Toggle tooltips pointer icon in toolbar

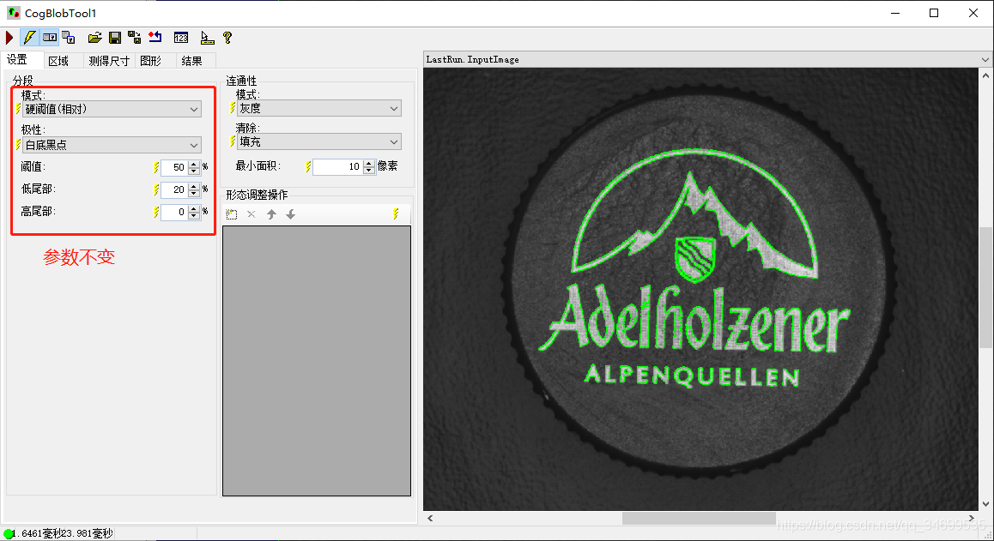click(x=207, y=38)
